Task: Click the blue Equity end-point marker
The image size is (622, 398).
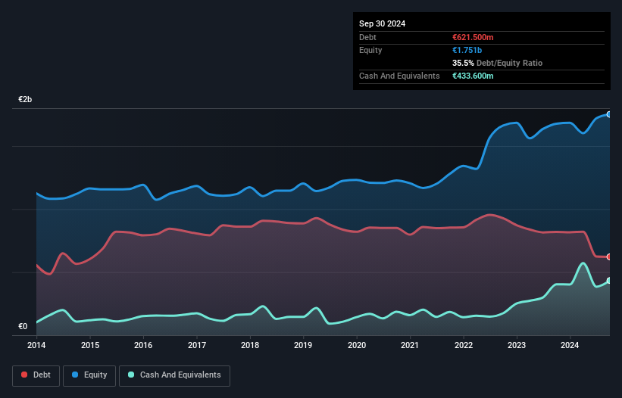Action: (609, 114)
